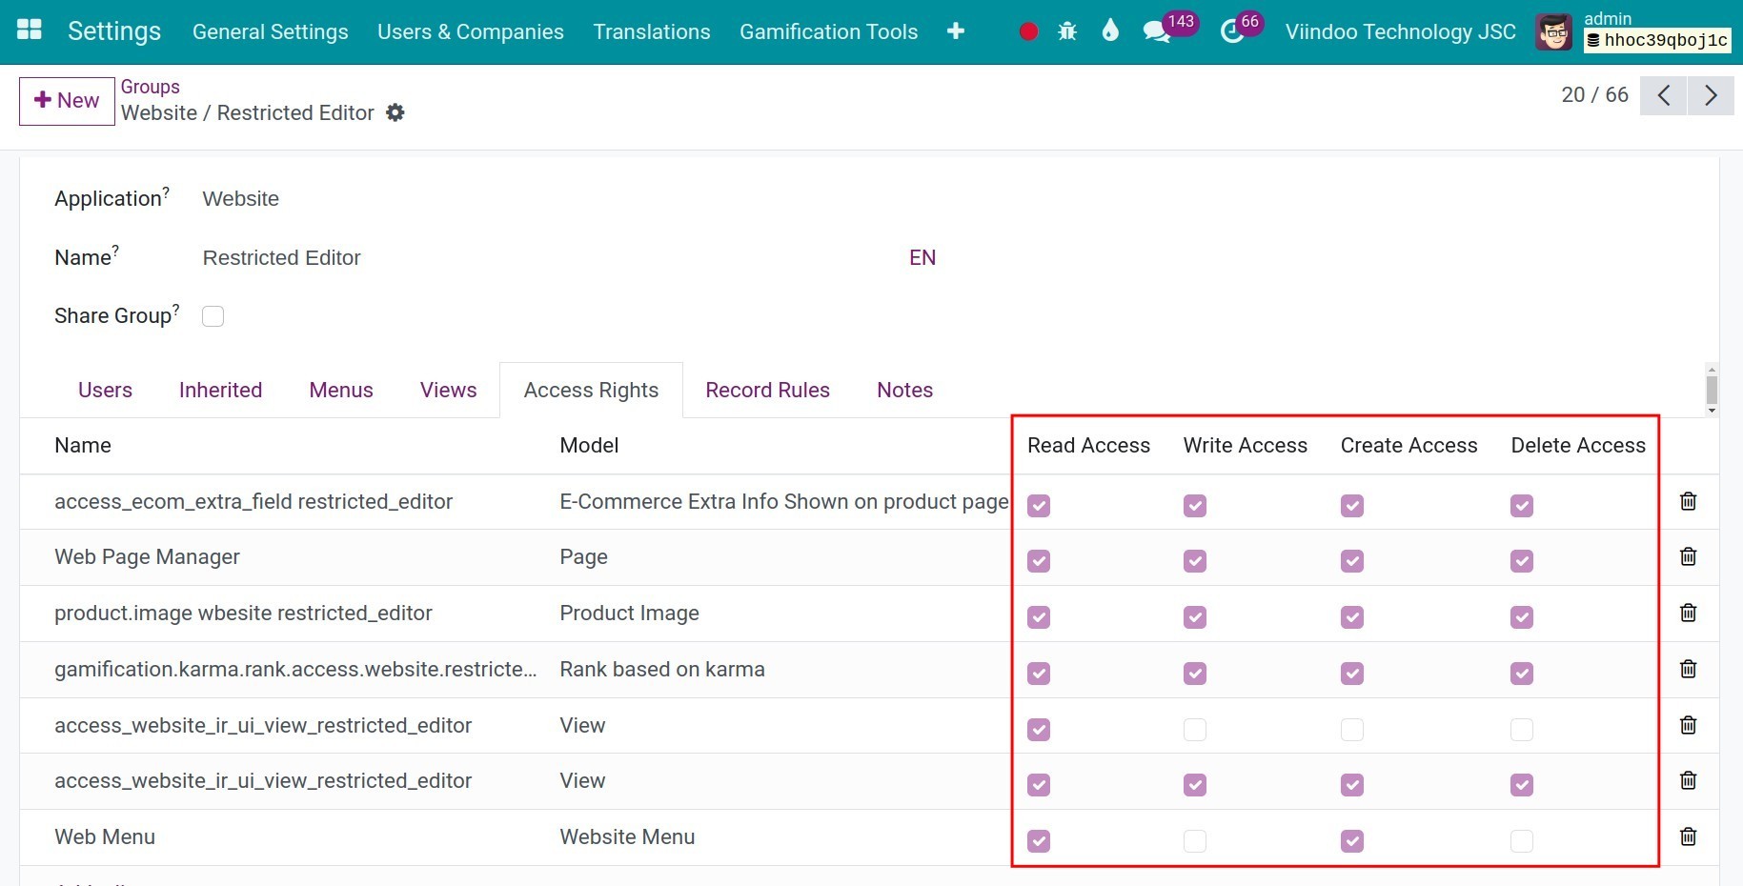Toggle Write Access for Web Menu
This screenshot has width=1743, height=886.
tap(1195, 841)
